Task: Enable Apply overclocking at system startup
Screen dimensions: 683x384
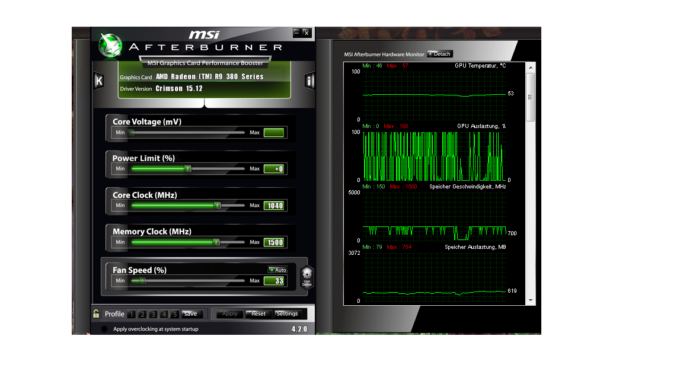Action: pos(105,329)
